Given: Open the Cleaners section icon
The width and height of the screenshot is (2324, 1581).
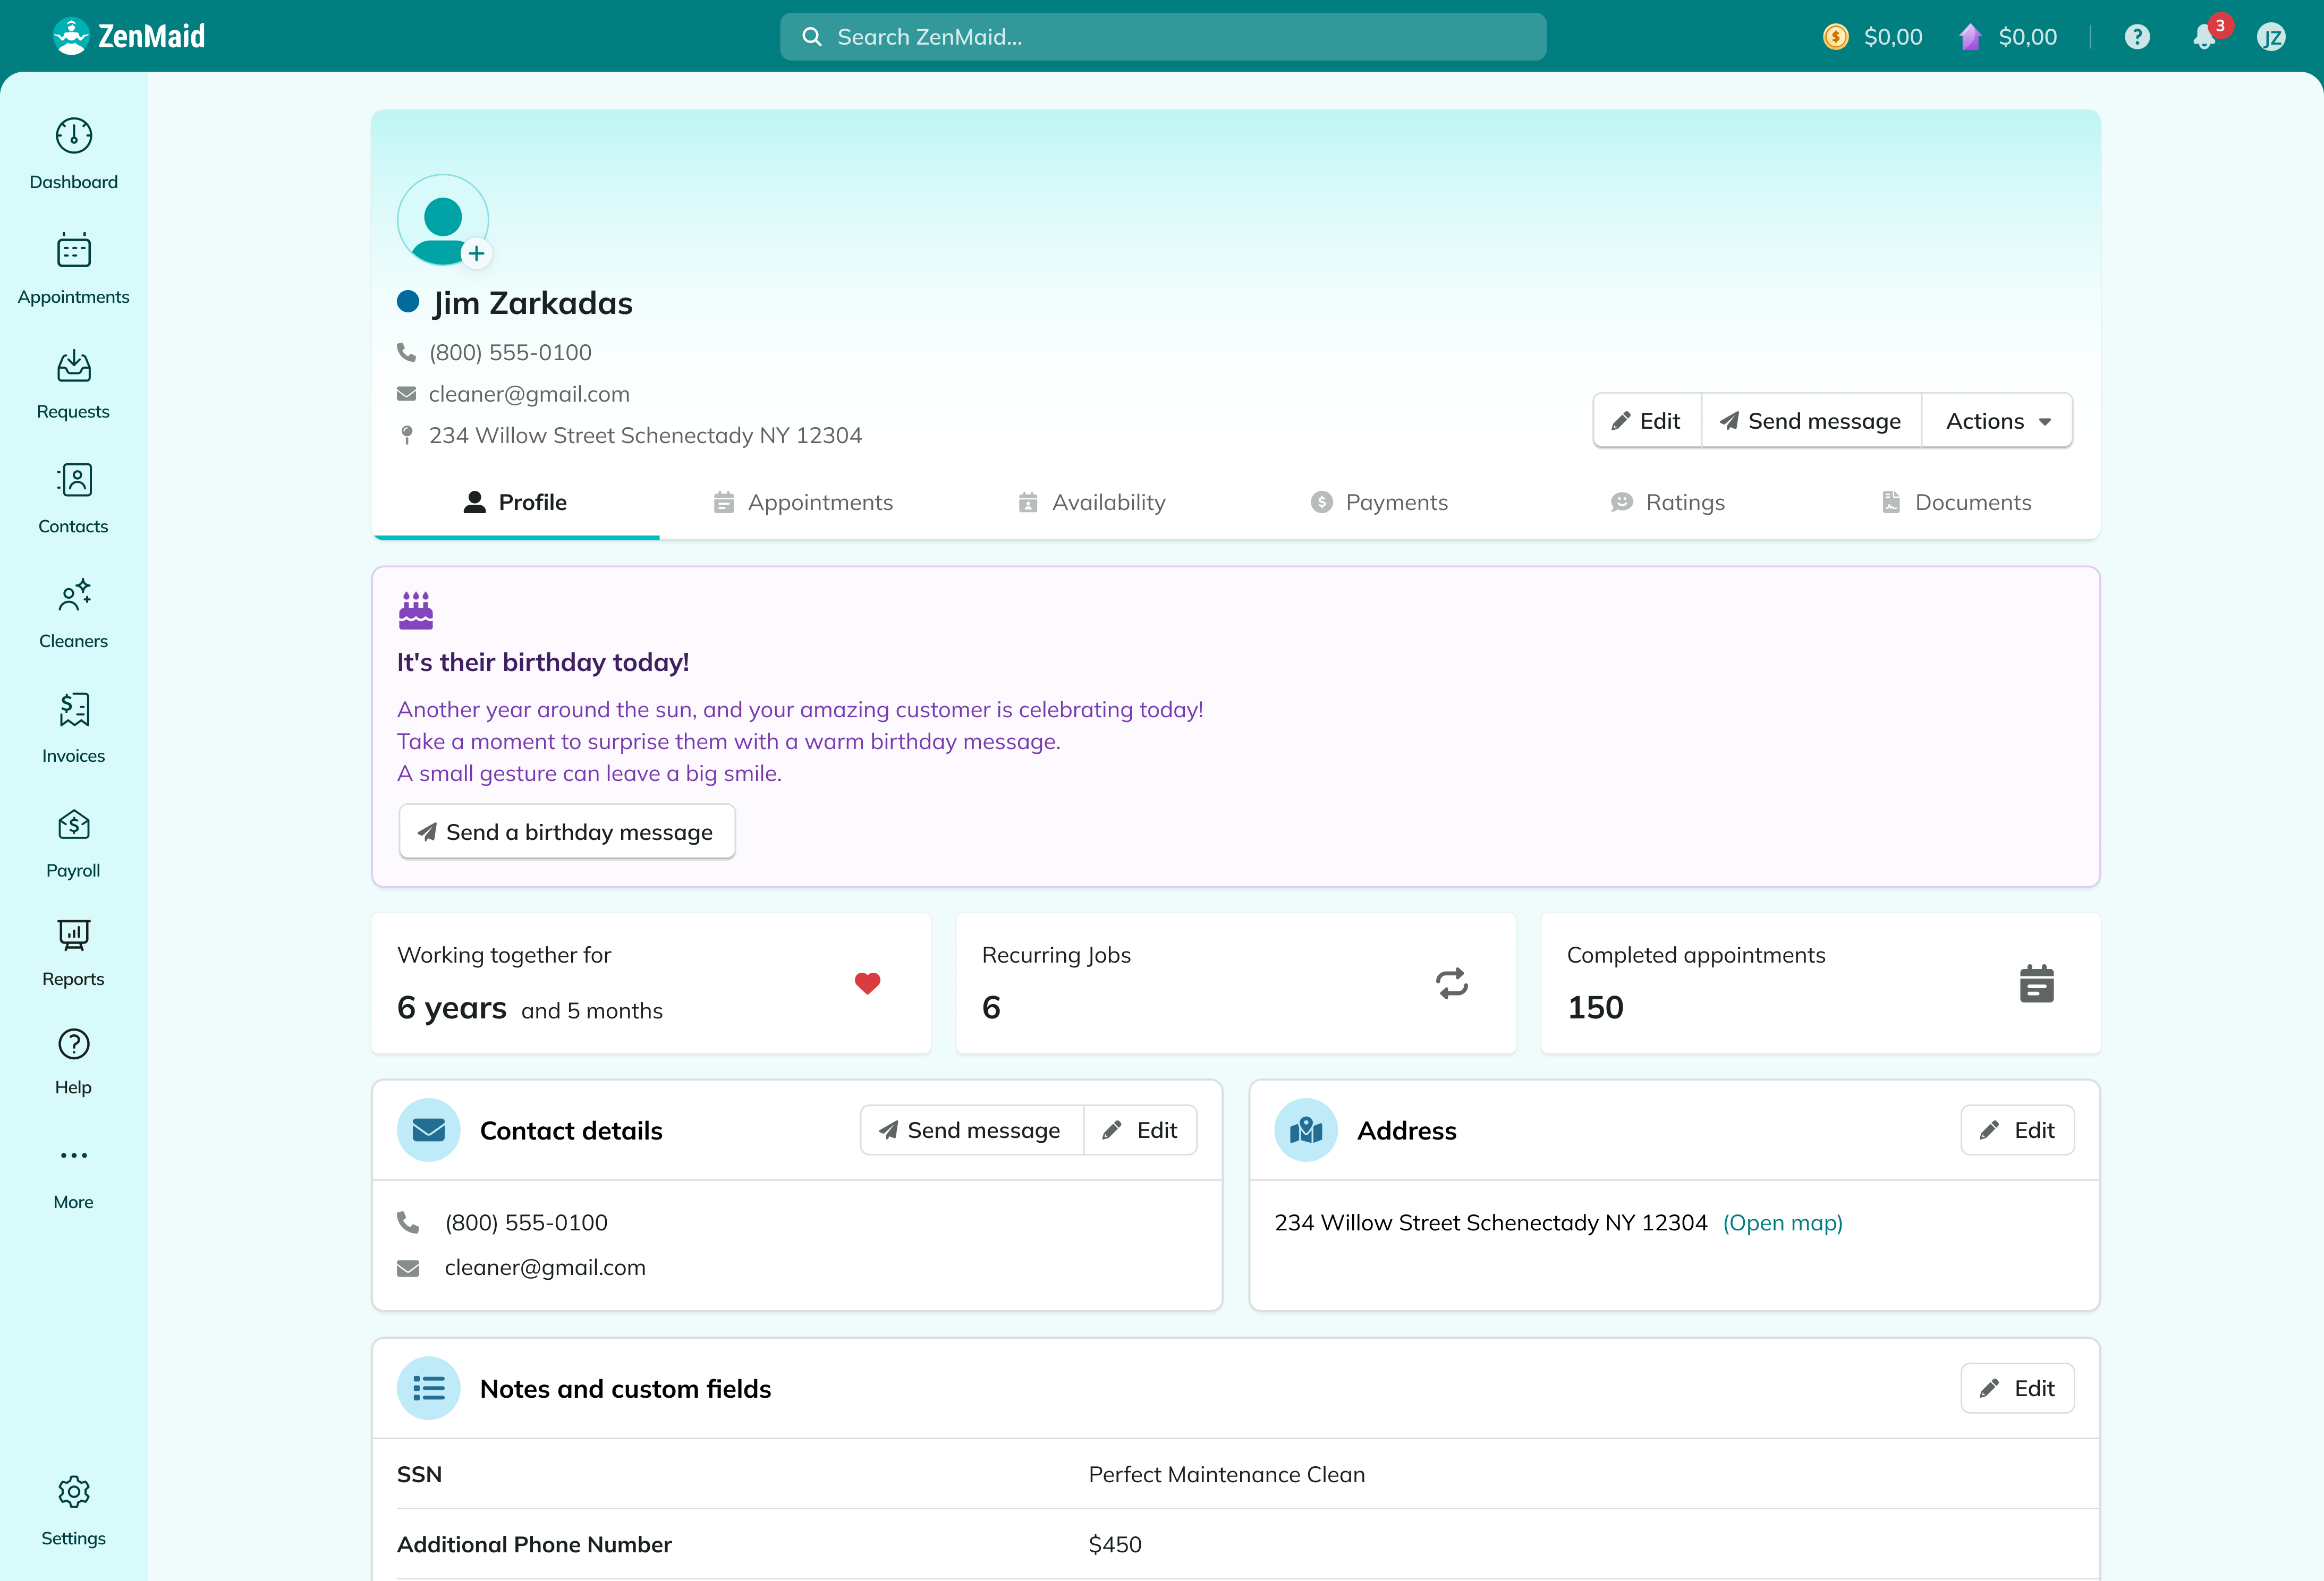Looking at the screenshot, I should click(73, 595).
